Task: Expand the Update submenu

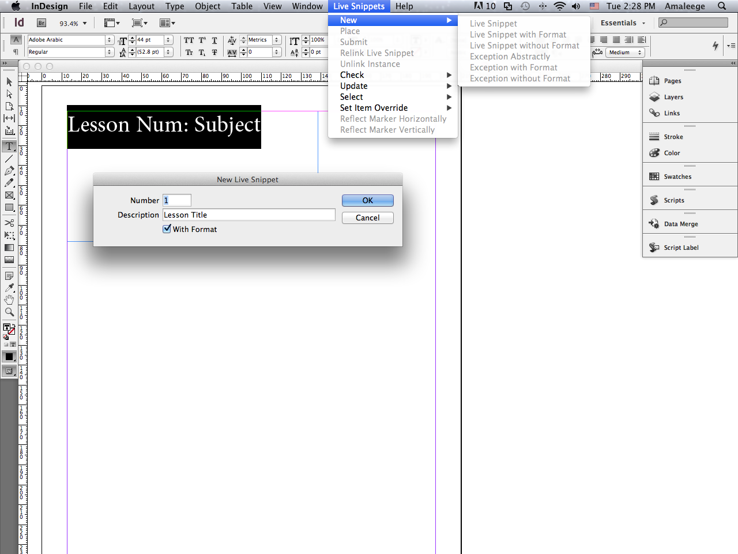Action: click(x=393, y=86)
